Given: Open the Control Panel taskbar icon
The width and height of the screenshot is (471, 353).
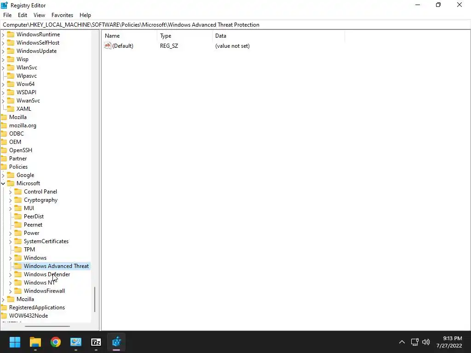Looking at the screenshot, I should pyautogui.click(x=76, y=342).
